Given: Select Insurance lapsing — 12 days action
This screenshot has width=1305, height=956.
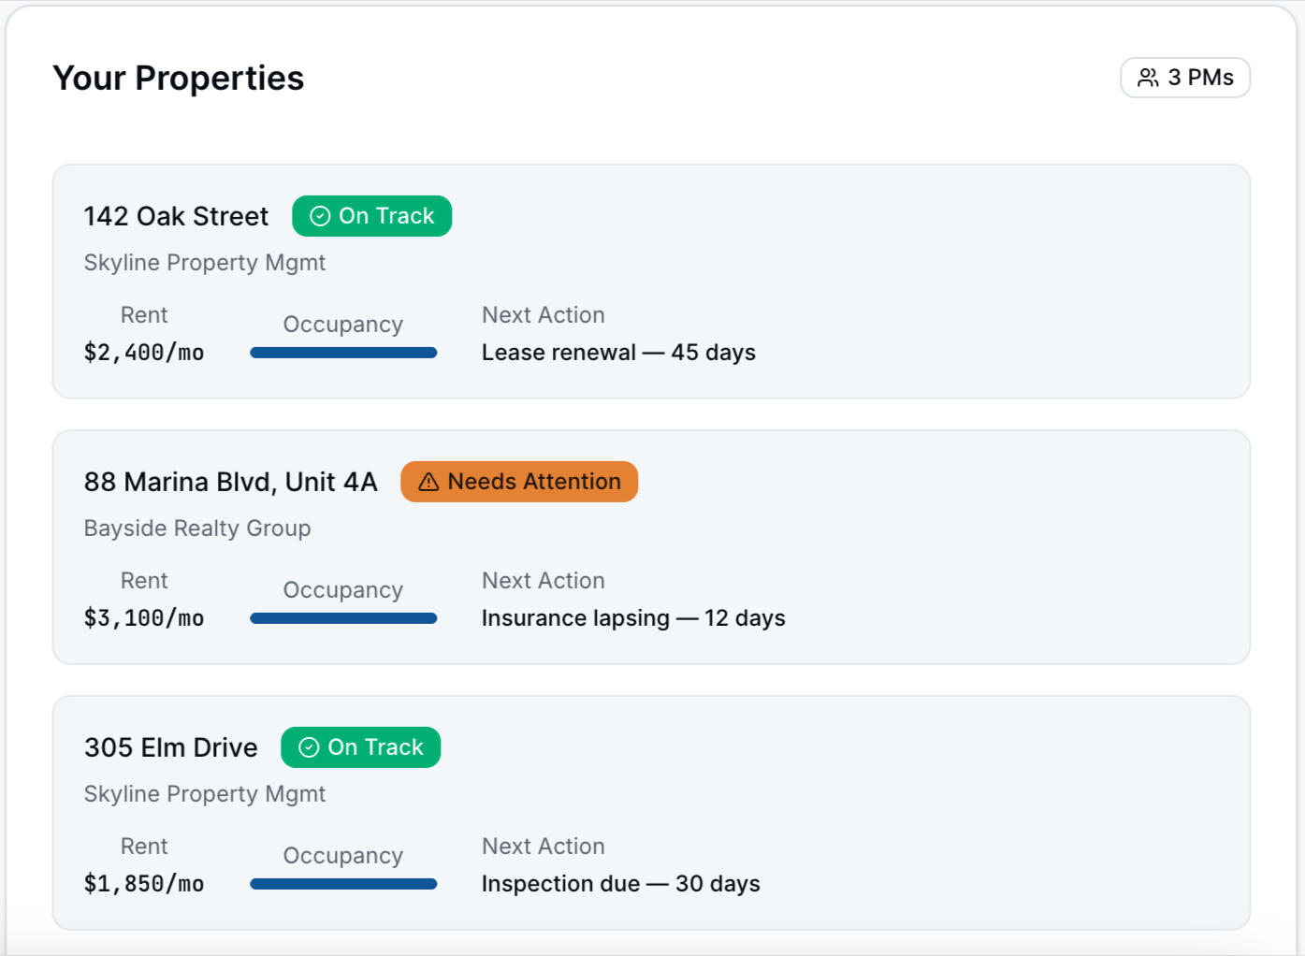Looking at the screenshot, I should [x=633, y=618].
